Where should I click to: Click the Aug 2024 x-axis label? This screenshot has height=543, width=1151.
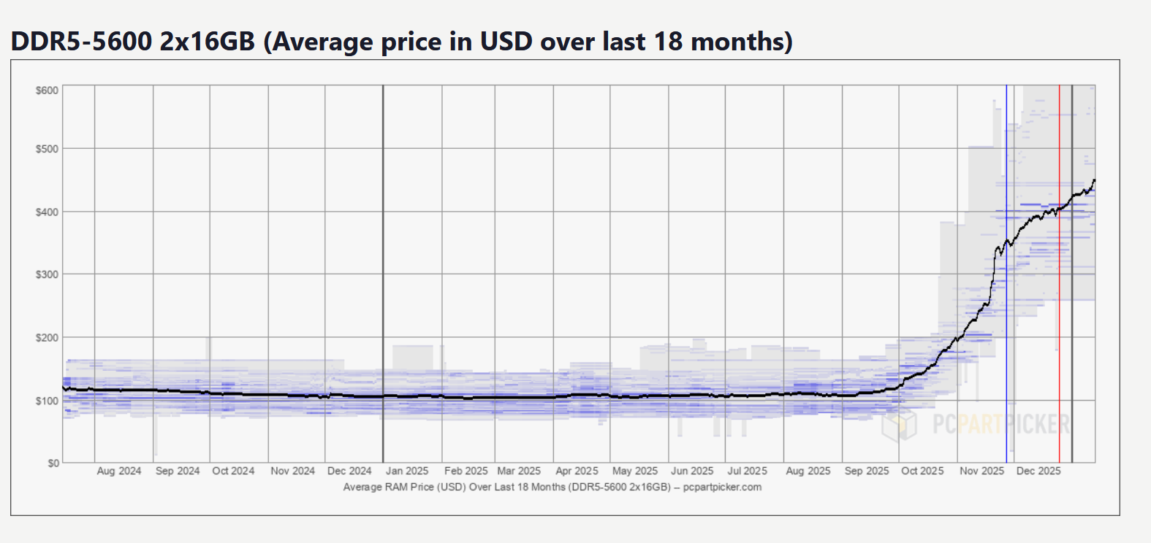pyautogui.click(x=119, y=471)
